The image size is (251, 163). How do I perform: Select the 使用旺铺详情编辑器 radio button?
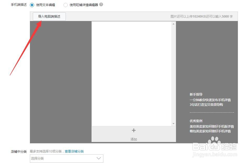click(x=65, y=4)
